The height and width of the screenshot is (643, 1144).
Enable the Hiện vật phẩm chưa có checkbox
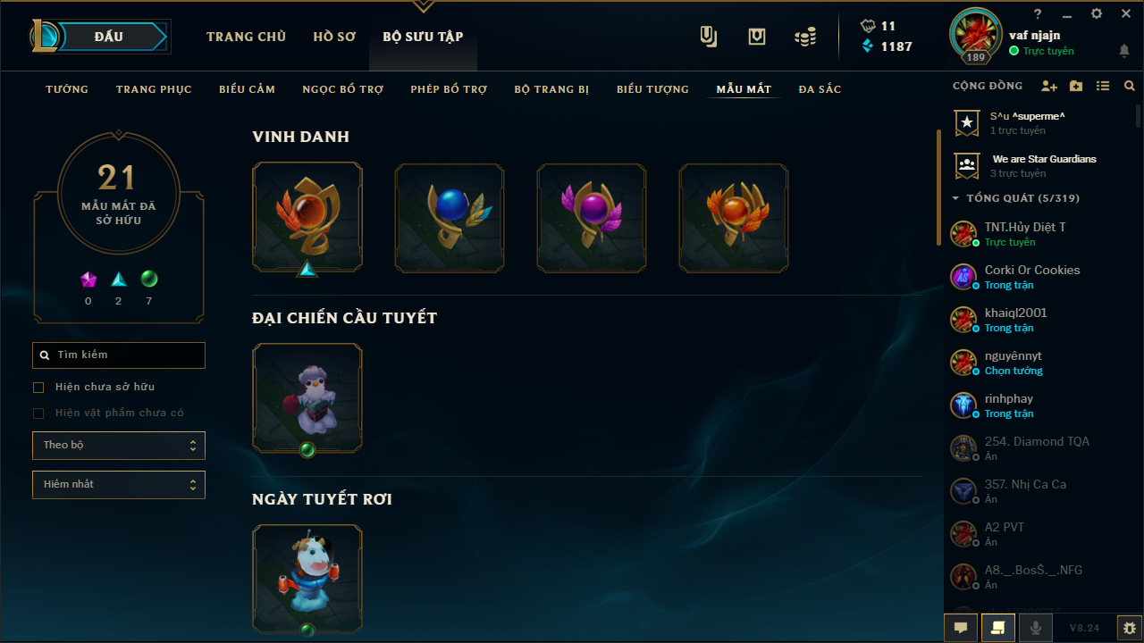[x=38, y=413]
